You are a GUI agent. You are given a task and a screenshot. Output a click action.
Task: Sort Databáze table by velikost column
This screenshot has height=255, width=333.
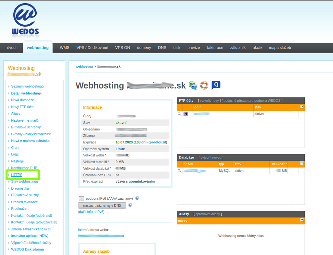279,164
